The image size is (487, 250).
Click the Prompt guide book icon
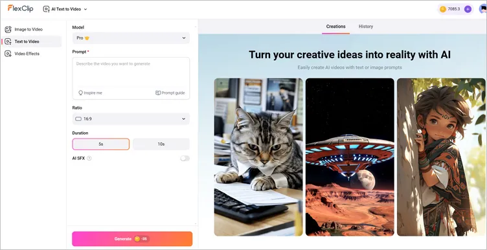(158, 93)
